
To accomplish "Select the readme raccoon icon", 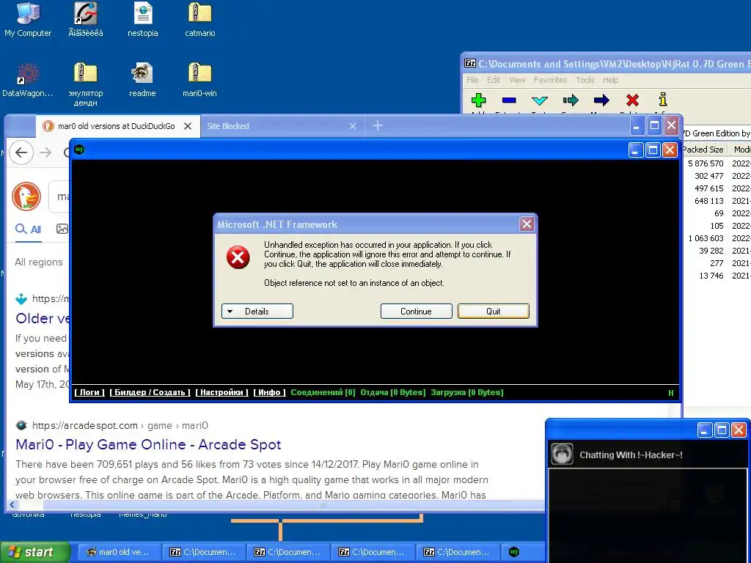I will [x=142, y=81].
